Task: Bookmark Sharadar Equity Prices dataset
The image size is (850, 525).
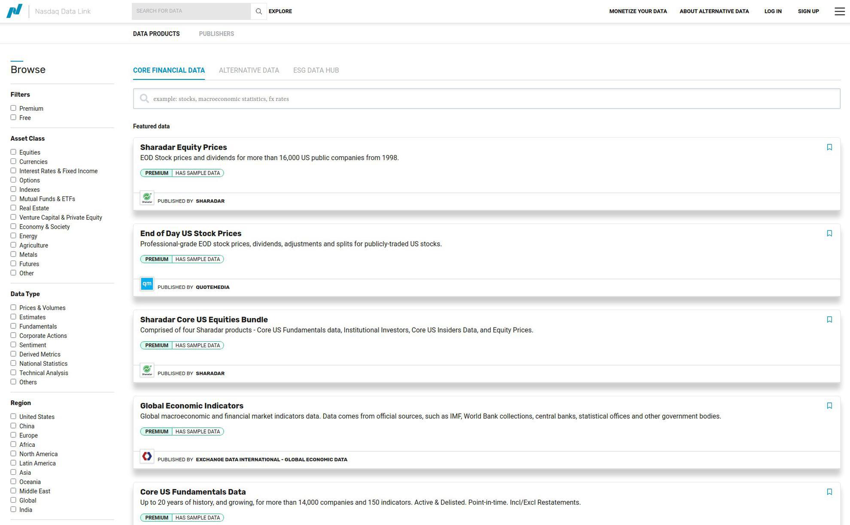Action: click(x=829, y=147)
